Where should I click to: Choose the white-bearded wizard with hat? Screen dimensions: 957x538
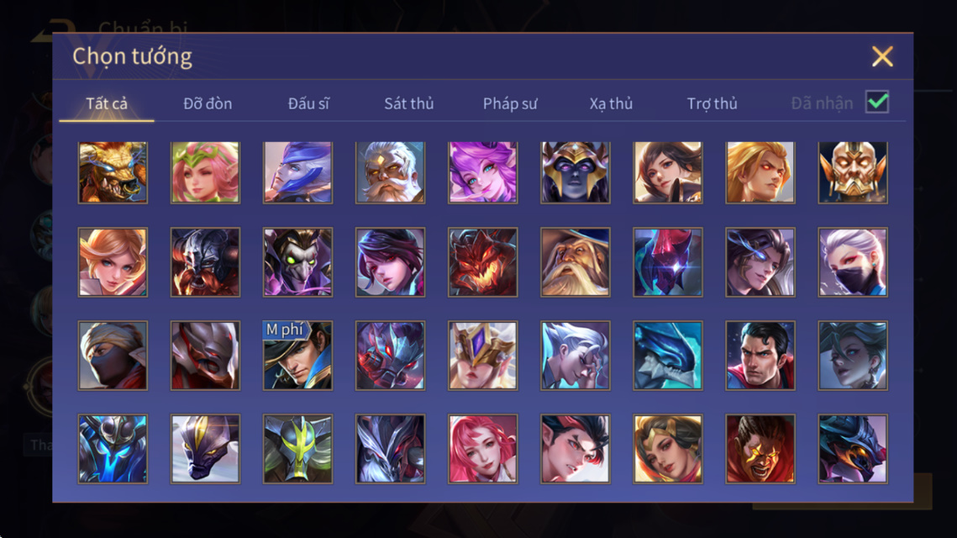(x=575, y=262)
